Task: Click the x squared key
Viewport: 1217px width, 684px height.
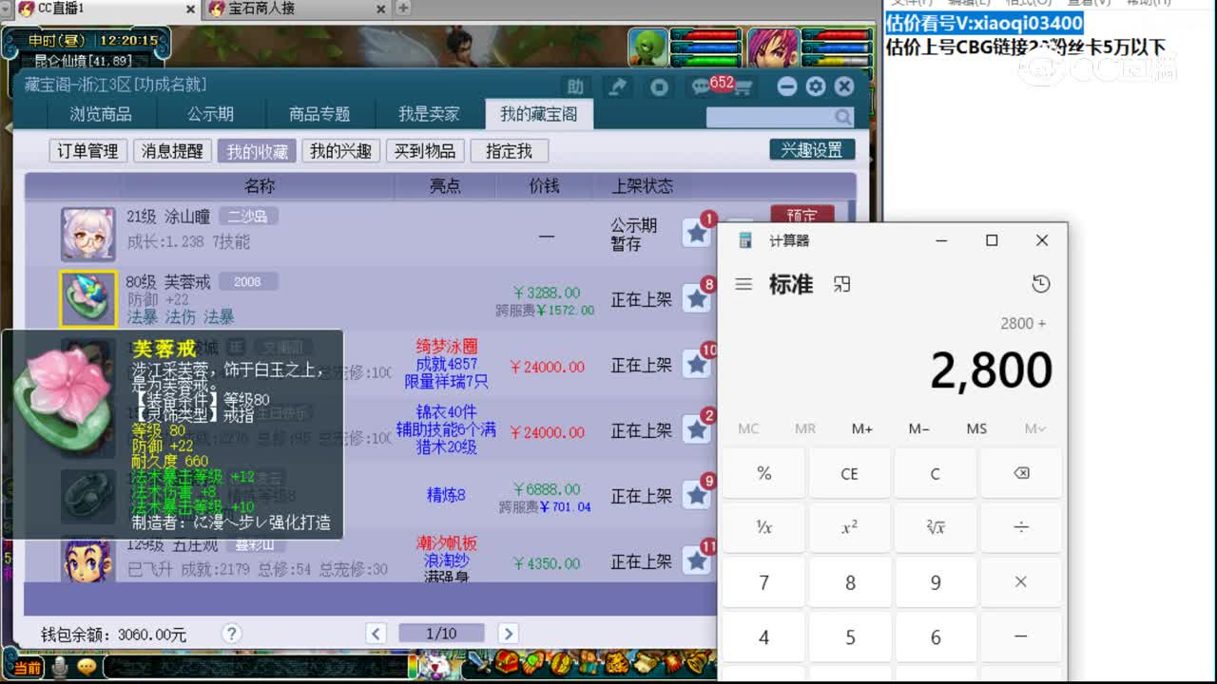Action: (849, 527)
